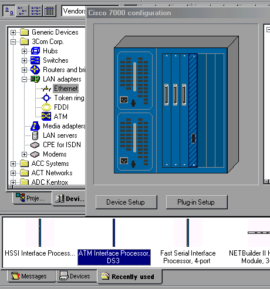Viewport: 270px width, 289px height.
Task: Click the ACC Systems folder icon
Action: (x=25, y=164)
